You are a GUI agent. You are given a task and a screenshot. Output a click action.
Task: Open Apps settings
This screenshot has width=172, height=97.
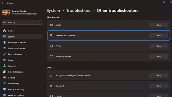click(x=22, y=60)
